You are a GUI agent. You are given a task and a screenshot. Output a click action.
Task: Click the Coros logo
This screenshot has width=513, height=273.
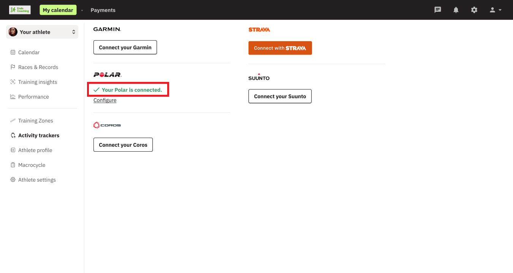pyautogui.click(x=107, y=125)
